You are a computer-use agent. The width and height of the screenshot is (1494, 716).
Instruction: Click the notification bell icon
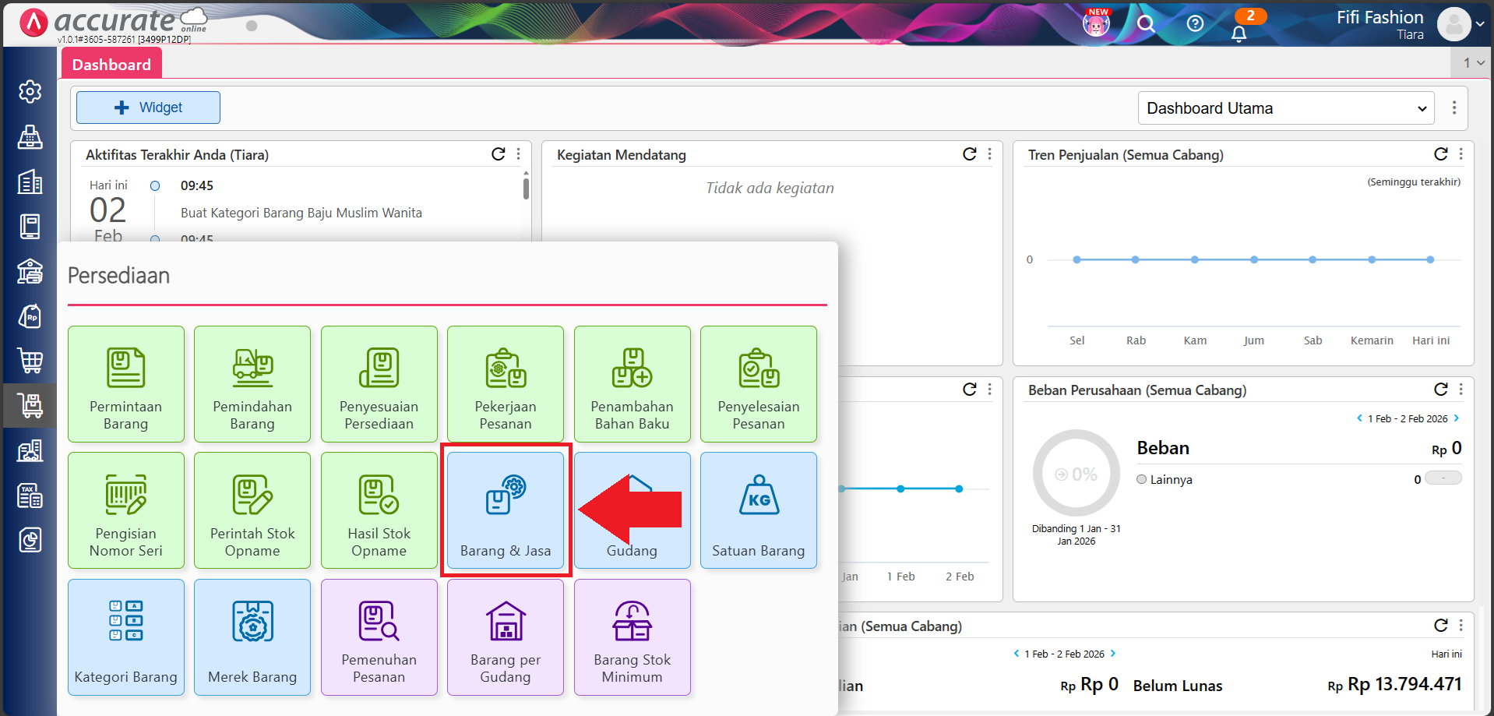1239,34
